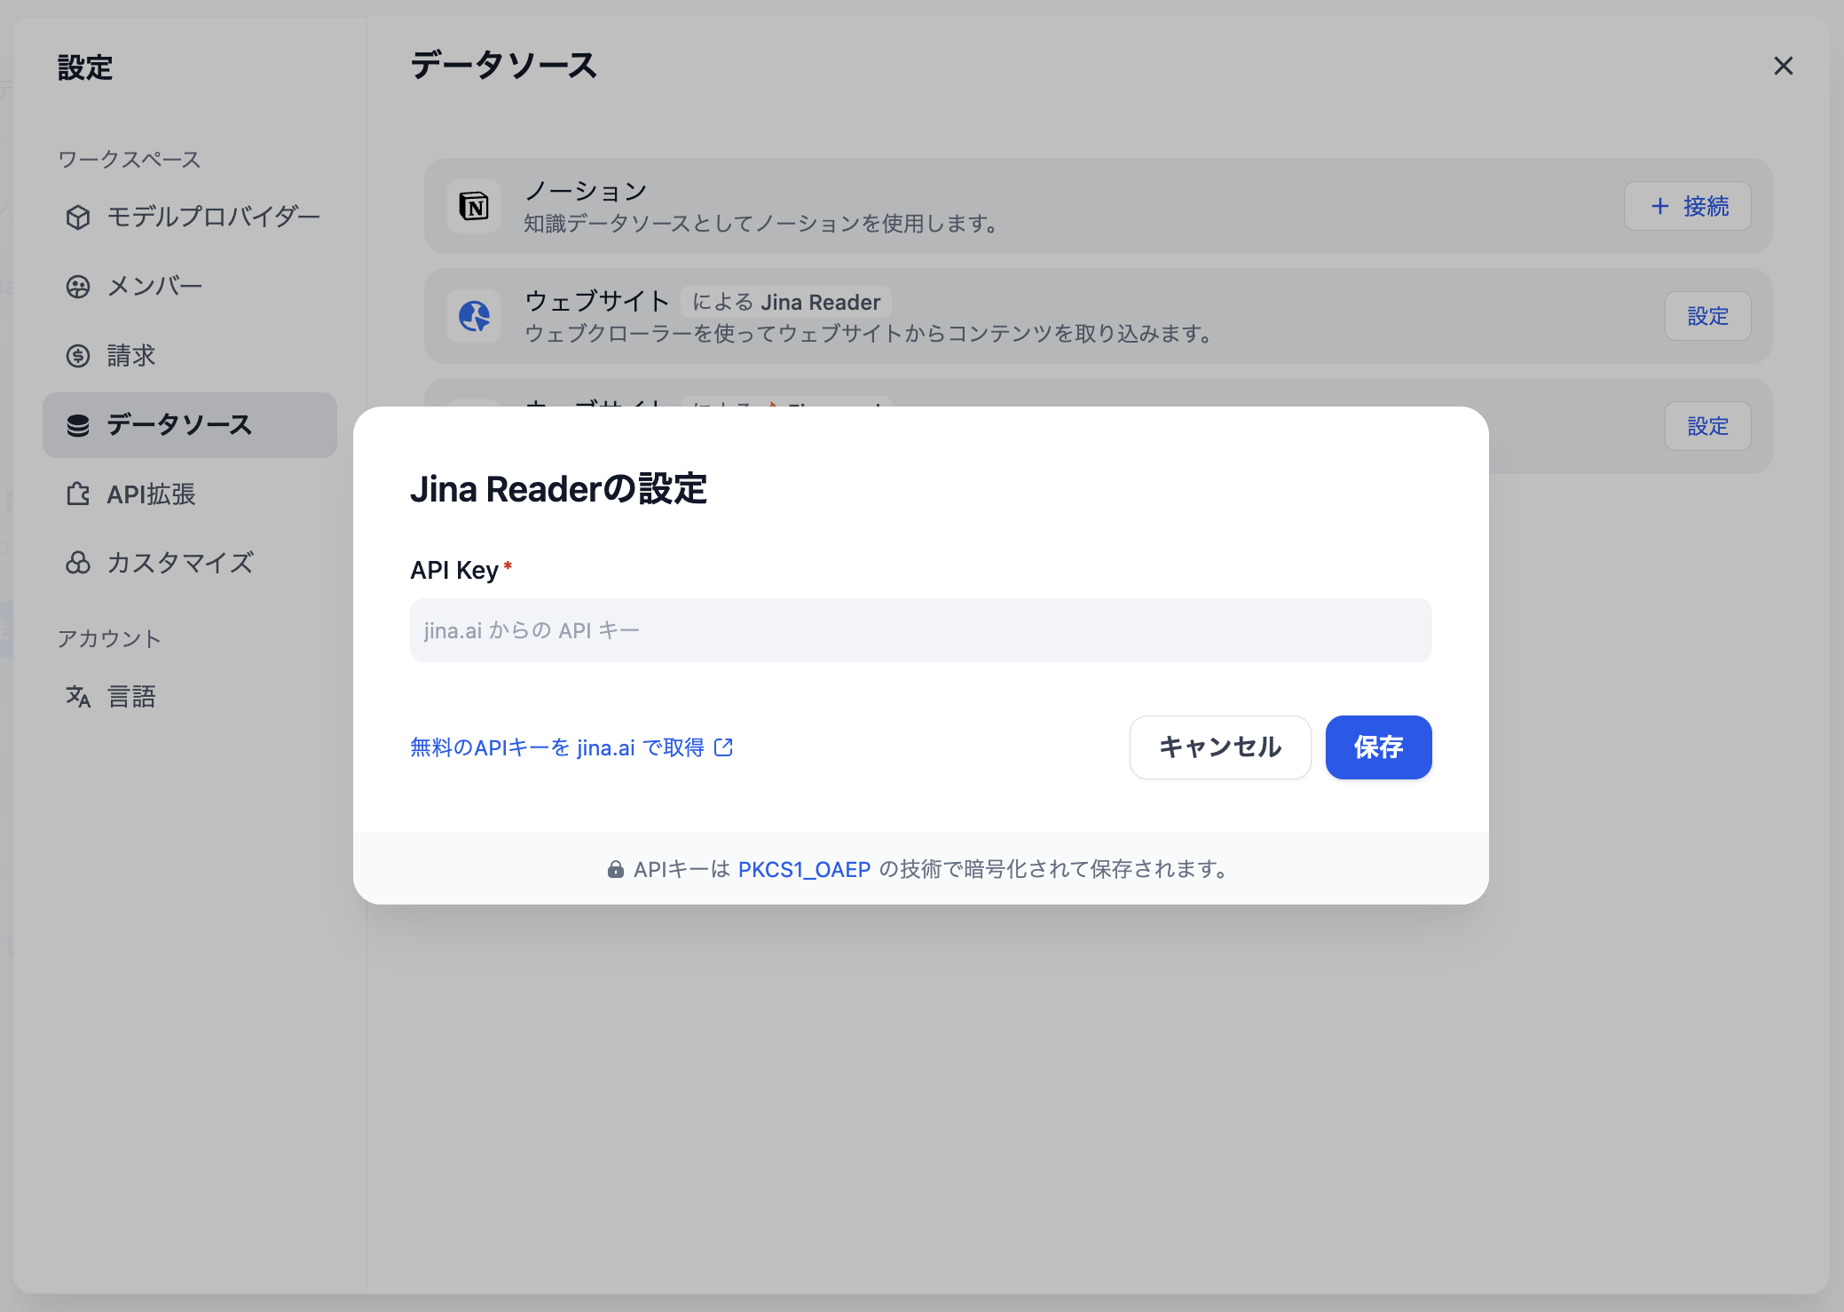The height and width of the screenshot is (1312, 1844).
Task: Open the メンバー section via its people icon
Action: pos(79,286)
